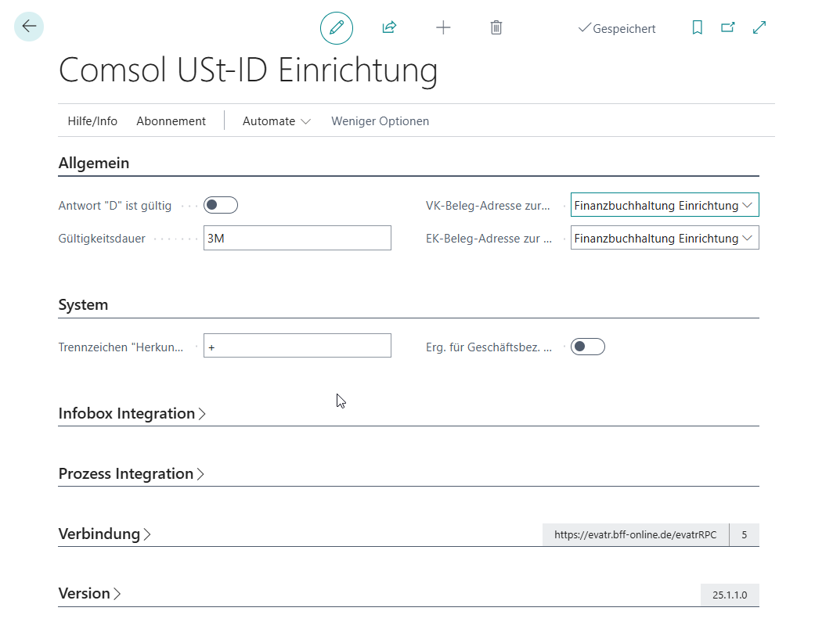Expand the Prozess Integration section

point(132,473)
